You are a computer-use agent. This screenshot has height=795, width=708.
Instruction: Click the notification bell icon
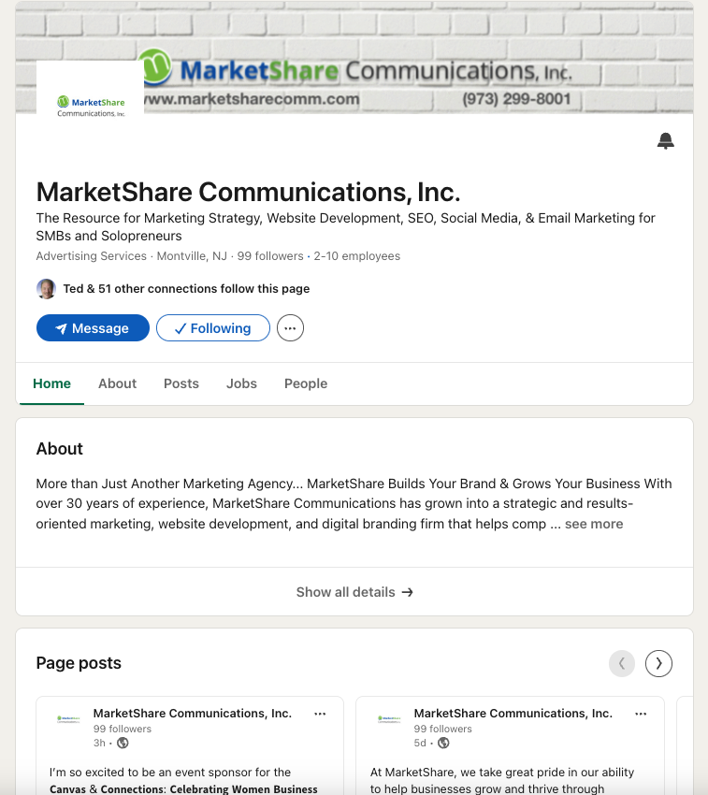click(665, 141)
